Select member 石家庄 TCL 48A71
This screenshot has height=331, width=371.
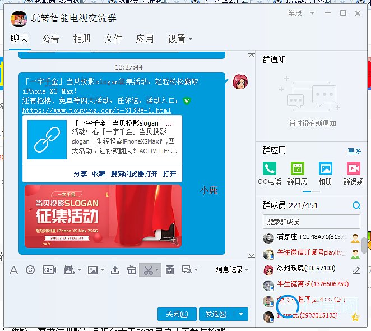pyautogui.click(x=312, y=237)
